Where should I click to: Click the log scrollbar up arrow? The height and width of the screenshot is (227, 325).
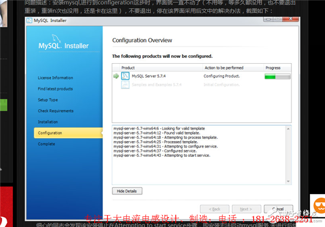coord(288,129)
